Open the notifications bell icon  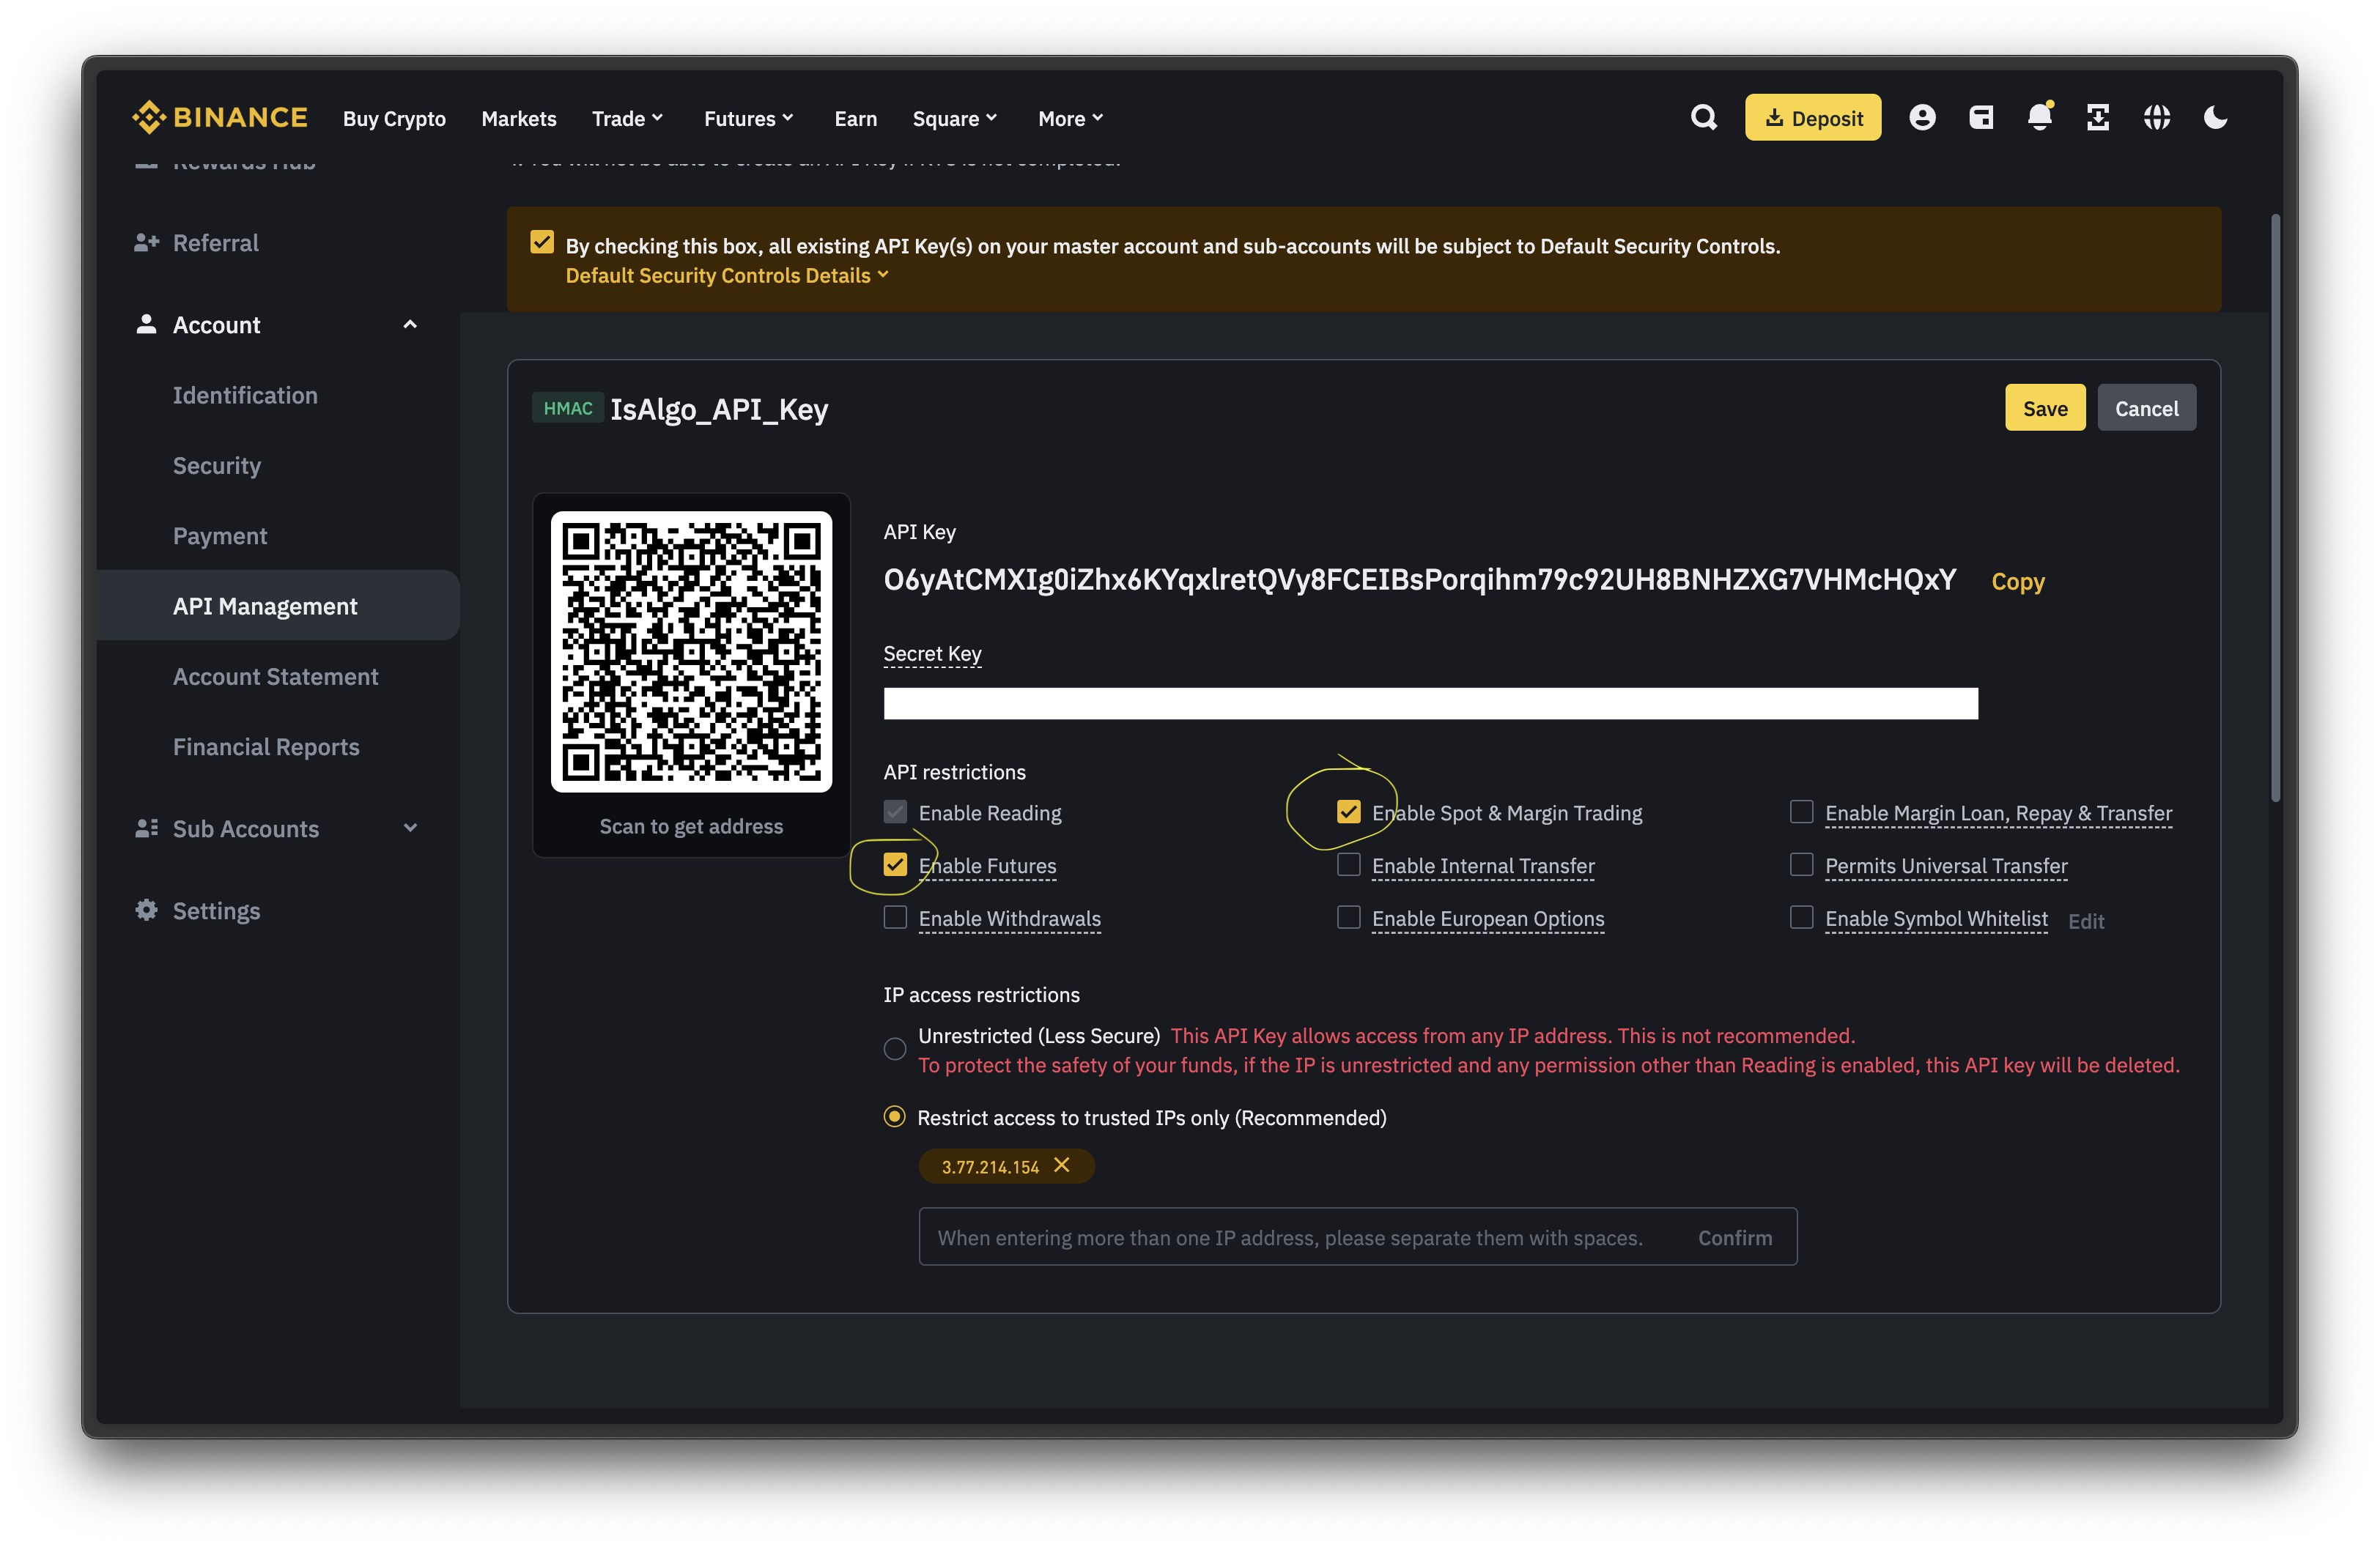2040,117
